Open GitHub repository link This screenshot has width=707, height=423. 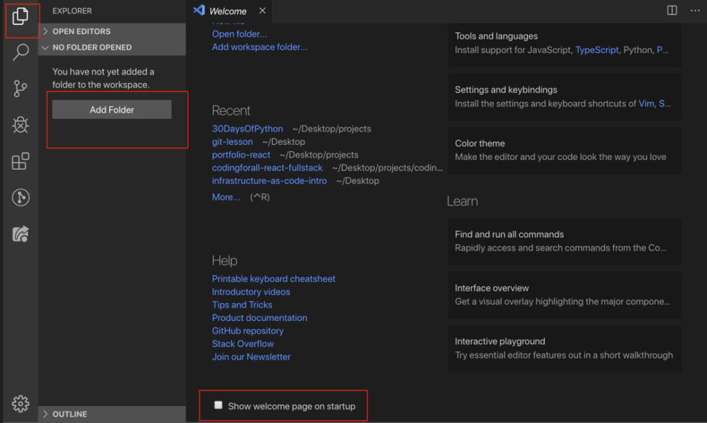(x=248, y=331)
